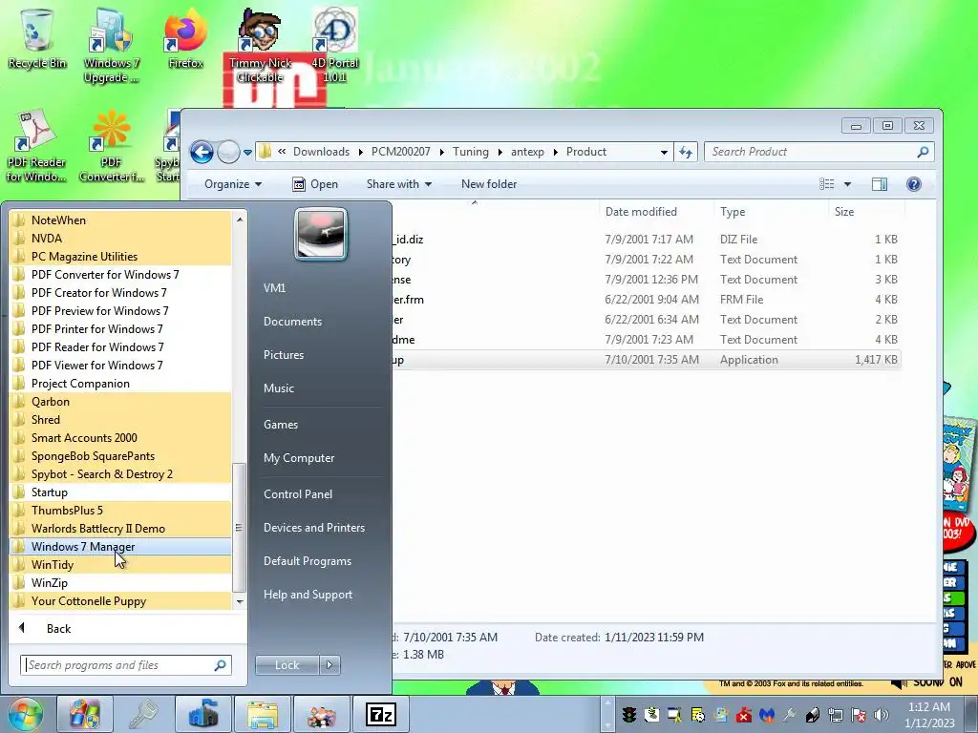Launch the Windows 7 Upgrade shortcut
The height and width of the screenshot is (733, 978).
(111, 46)
